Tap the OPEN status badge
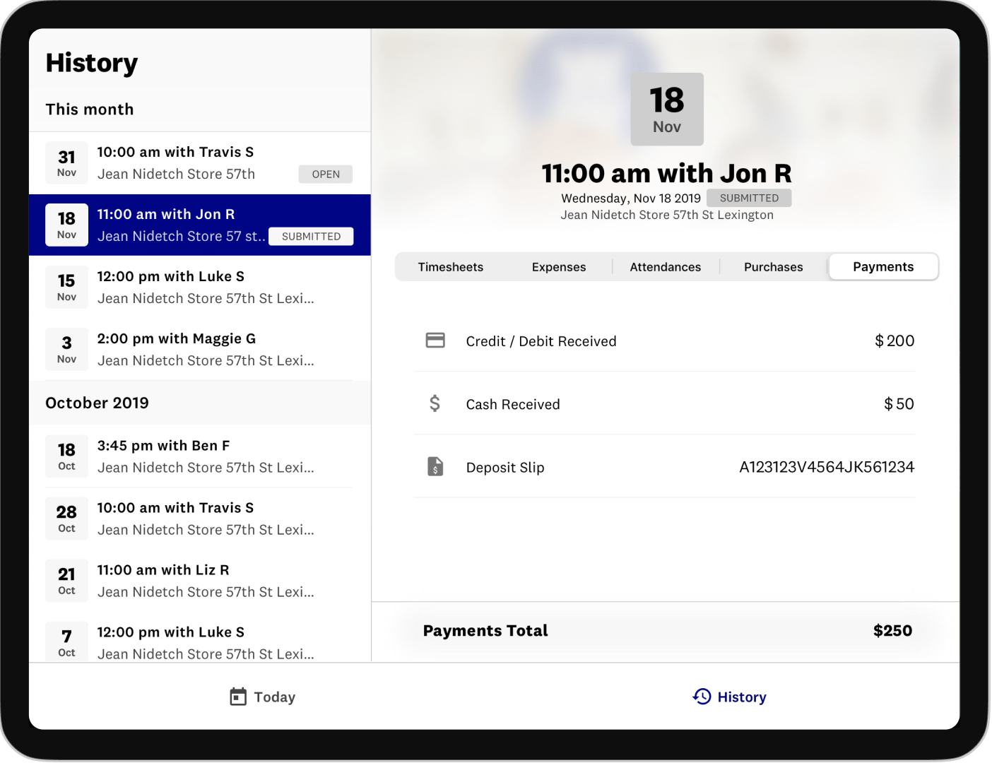Viewport: 992px width, 763px height. click(326, 175)
